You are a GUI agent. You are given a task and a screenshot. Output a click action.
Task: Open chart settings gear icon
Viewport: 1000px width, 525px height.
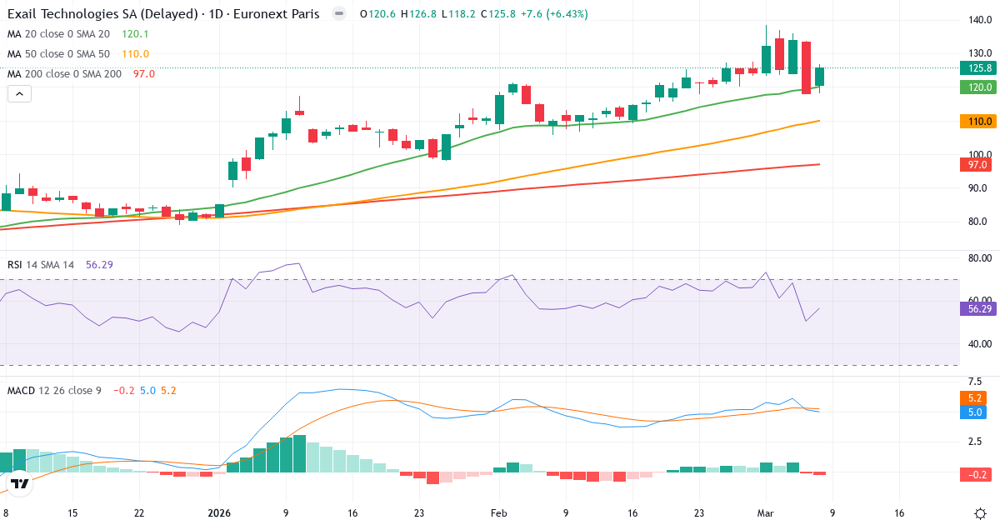980,513
